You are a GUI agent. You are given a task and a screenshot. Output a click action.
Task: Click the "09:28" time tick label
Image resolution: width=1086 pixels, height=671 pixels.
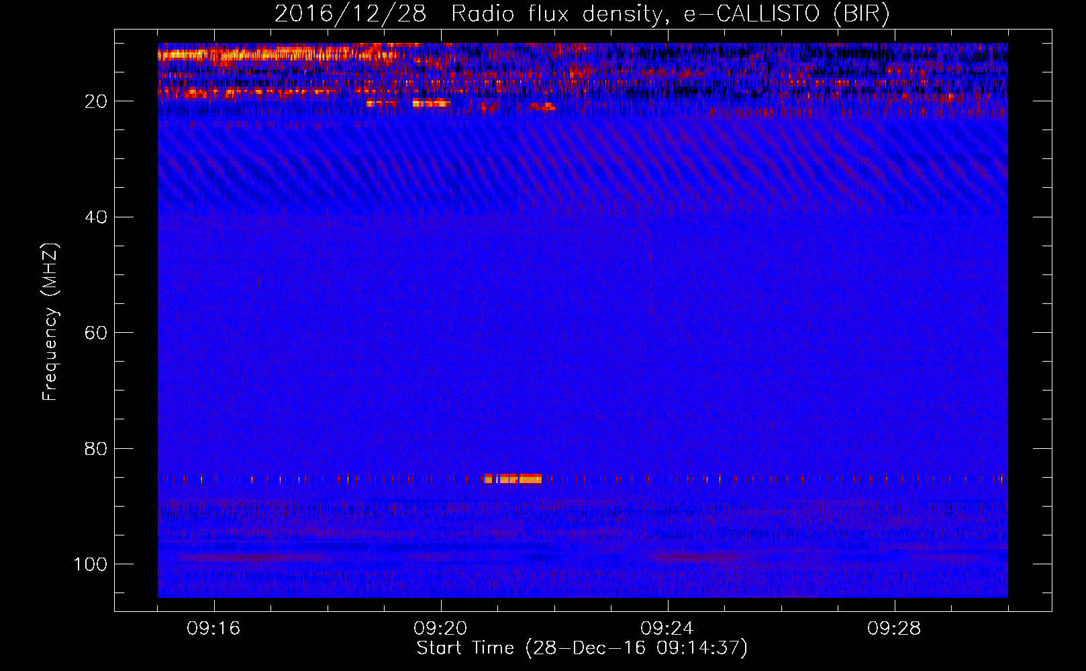894,629
